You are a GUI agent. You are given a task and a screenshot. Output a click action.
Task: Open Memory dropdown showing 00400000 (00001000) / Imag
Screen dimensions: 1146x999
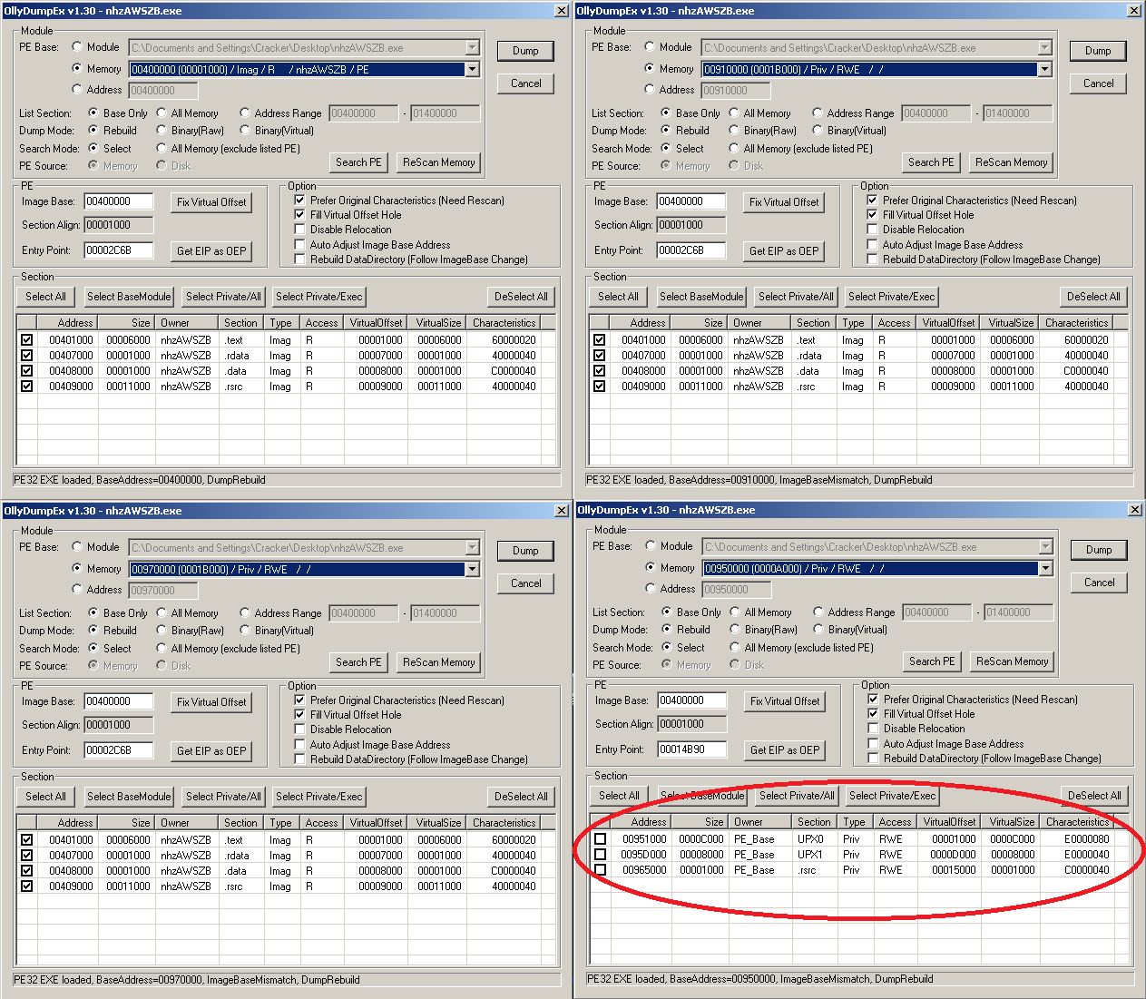pos(472,70)
